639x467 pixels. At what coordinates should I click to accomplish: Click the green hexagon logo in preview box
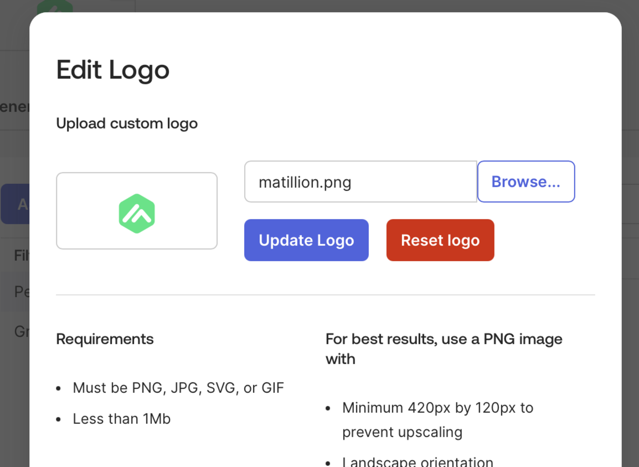[137, 214]
